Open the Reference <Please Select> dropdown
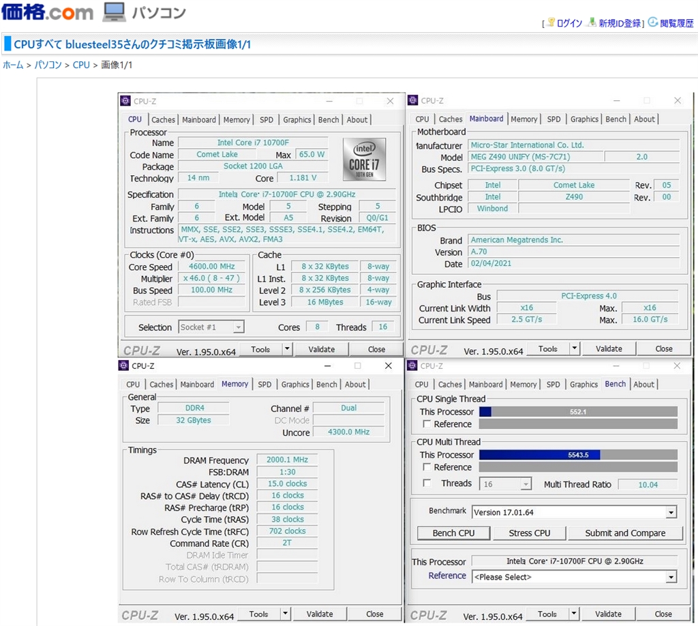 (x=574, y=577)
